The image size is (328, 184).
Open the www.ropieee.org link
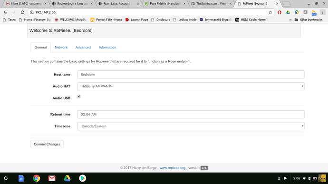coord(173,168)
